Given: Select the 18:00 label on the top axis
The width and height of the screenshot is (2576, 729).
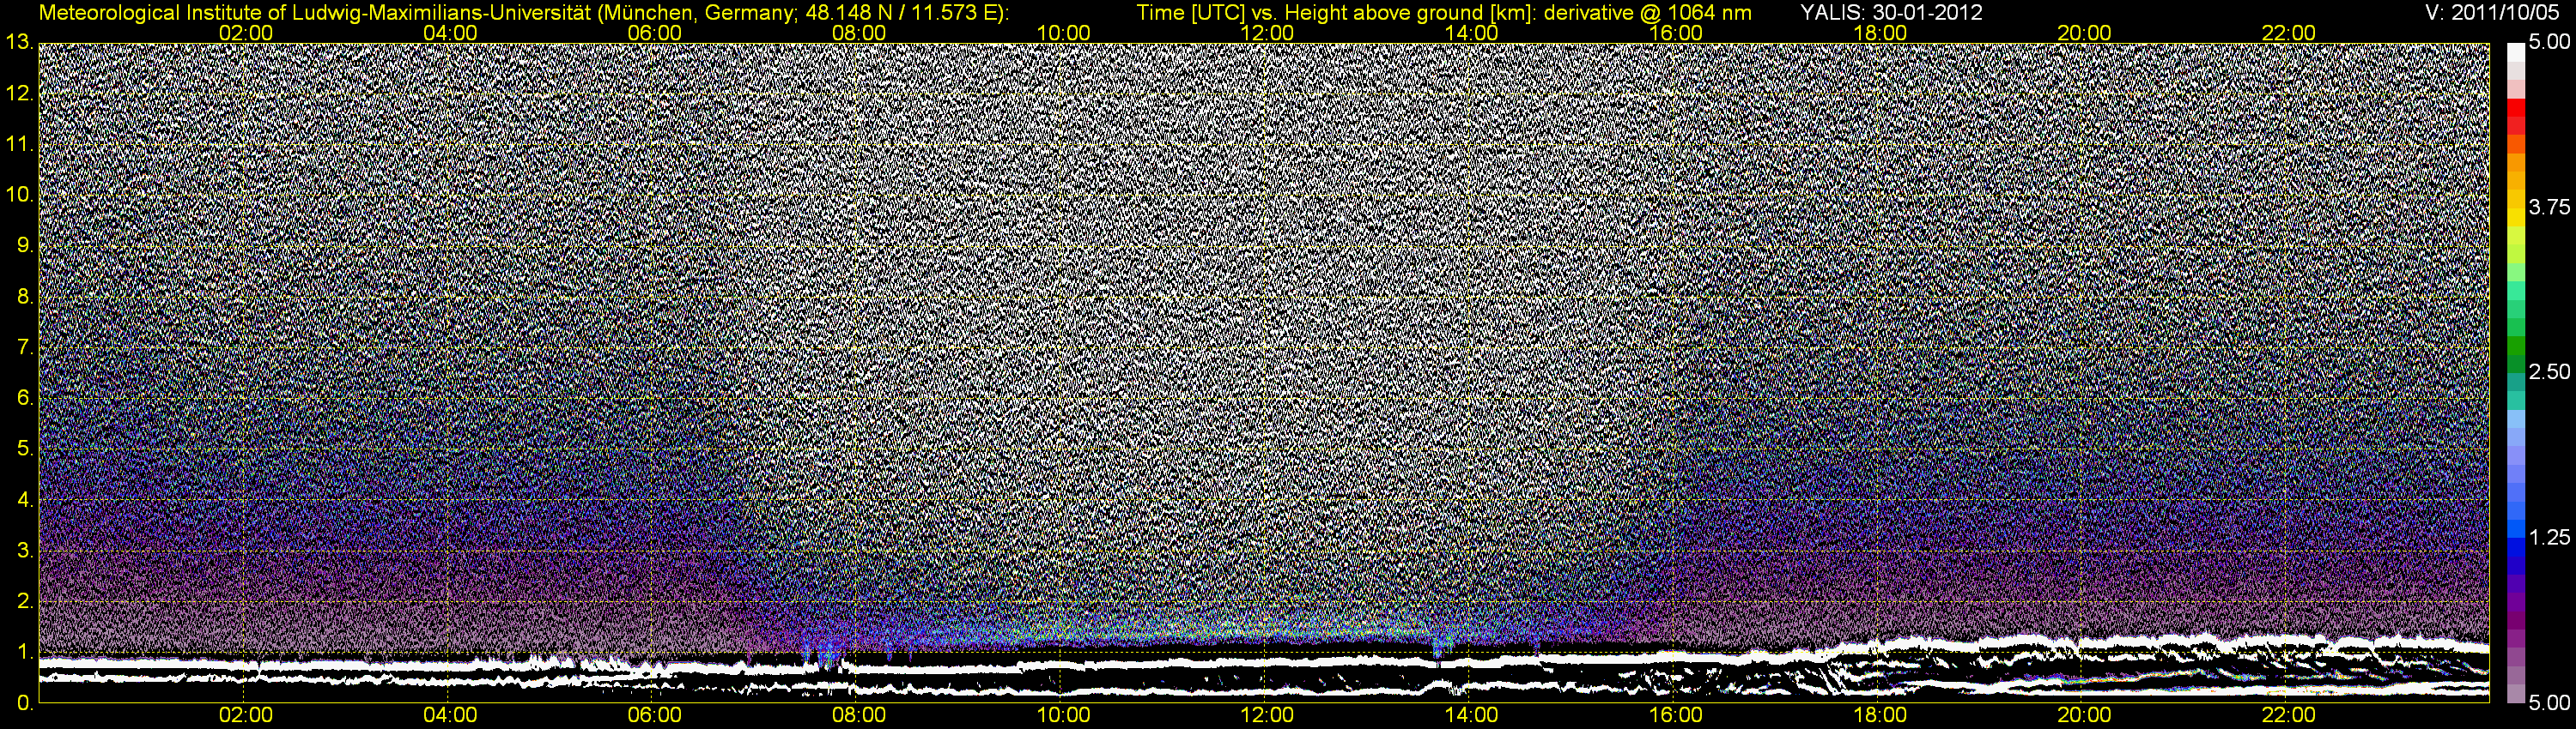Looking at the screenshot, I should (x=1880, y=33).
